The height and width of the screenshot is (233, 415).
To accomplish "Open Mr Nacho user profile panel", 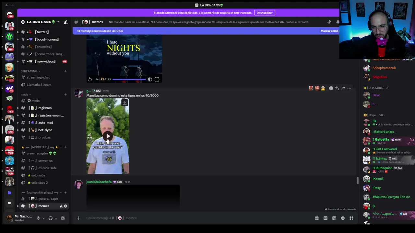I will pos(19,218).
